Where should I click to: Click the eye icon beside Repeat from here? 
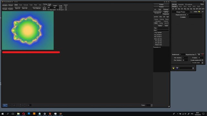pyautogui.click(x=199, y=54)
